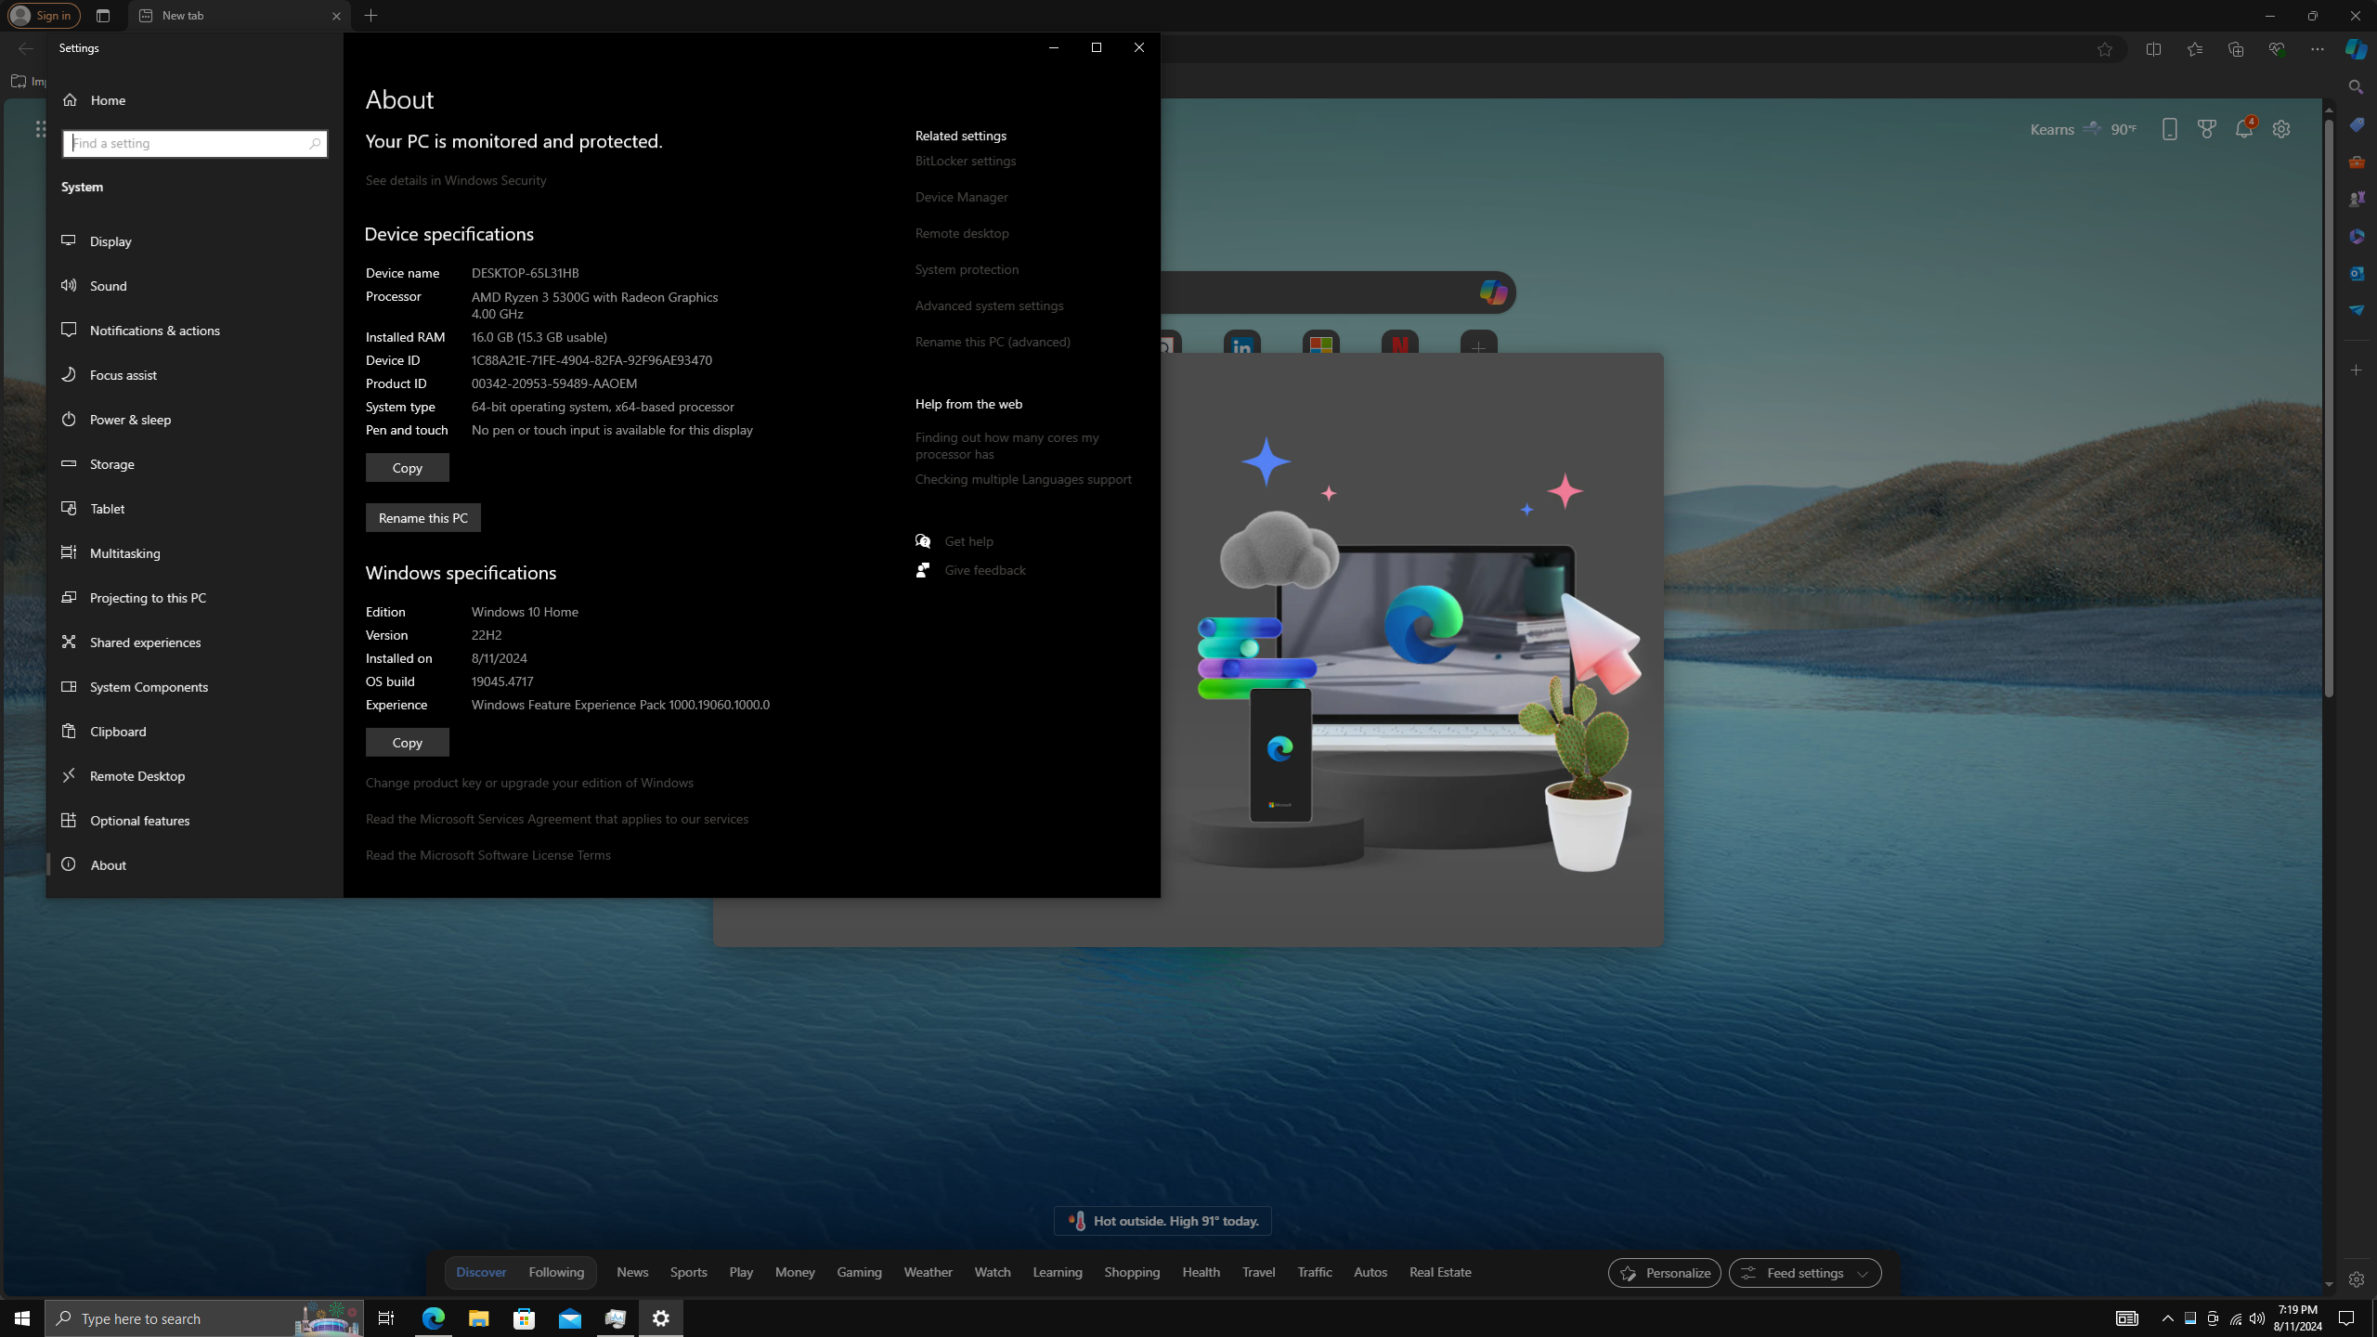
Task: Open the Copilot icon in Edge toolbar
Action: pyautogui.click(x=2356, y=49)
